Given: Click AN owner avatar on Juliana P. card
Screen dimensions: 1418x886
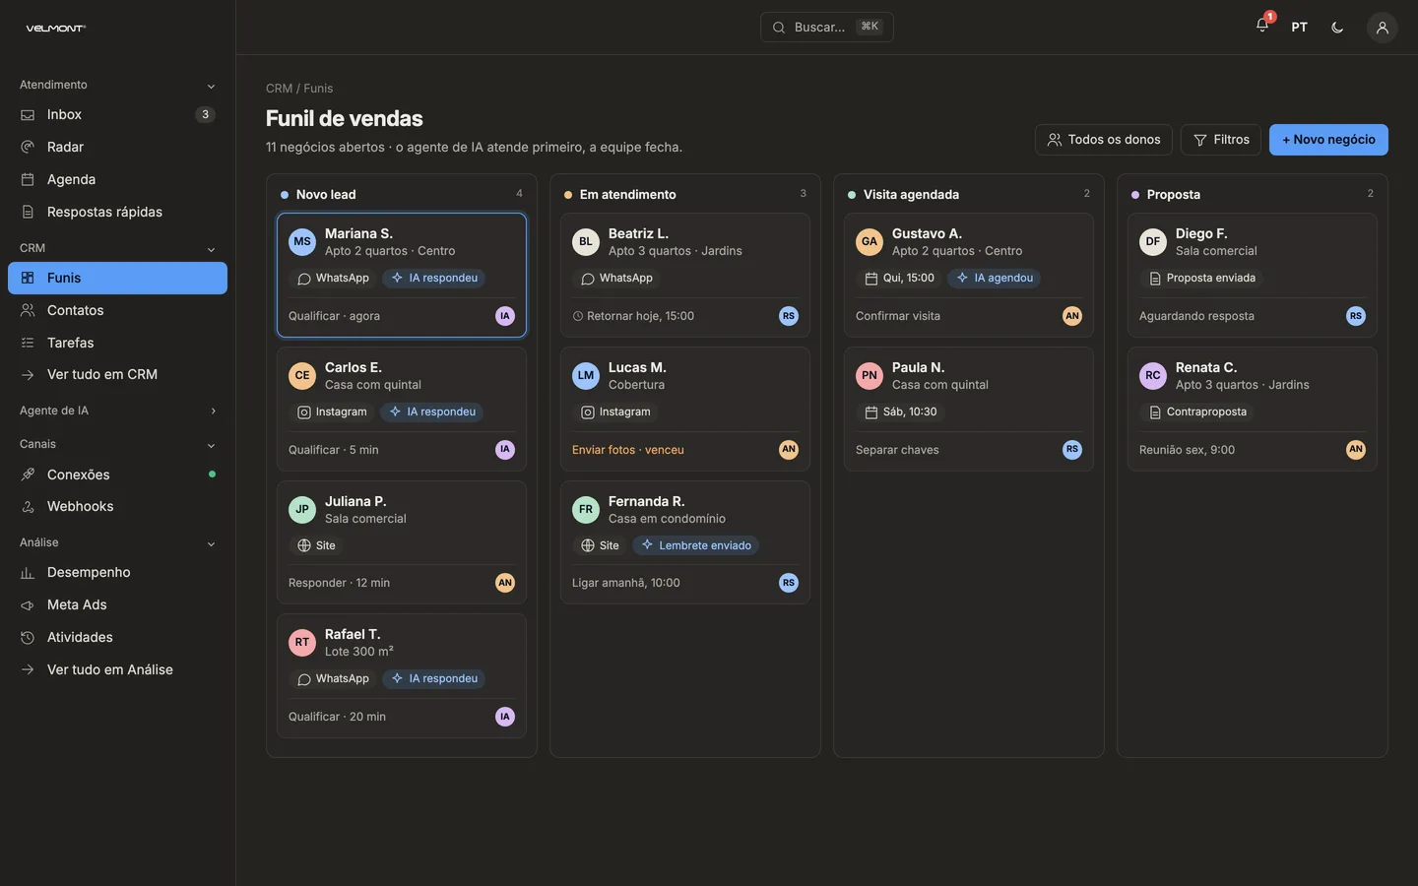Looking at the screenshot, I should click(505, 583).
